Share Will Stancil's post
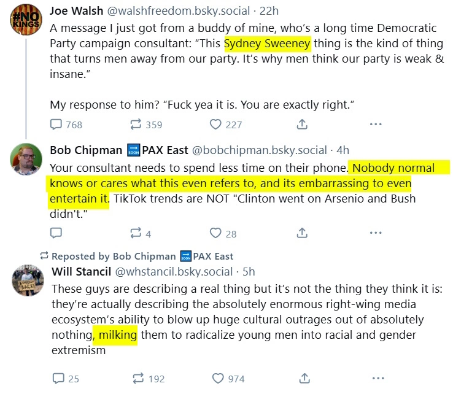The image size is (453, 394). (x=304, y=378)
